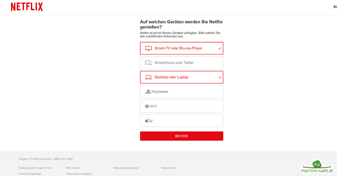Image resolution: width=337 pixels, height=176 pixels.
Task: Click the checkmark on Desktop oder Laptop
Action: tap(220, 77)
